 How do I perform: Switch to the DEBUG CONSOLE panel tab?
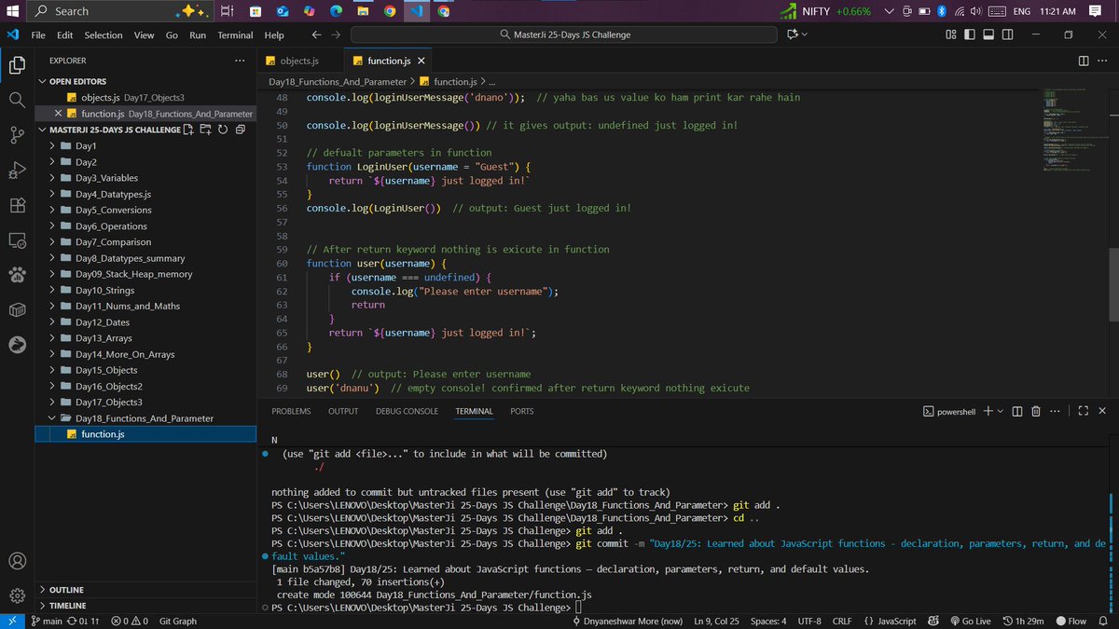pyautogui.click(x=407, y=411)
